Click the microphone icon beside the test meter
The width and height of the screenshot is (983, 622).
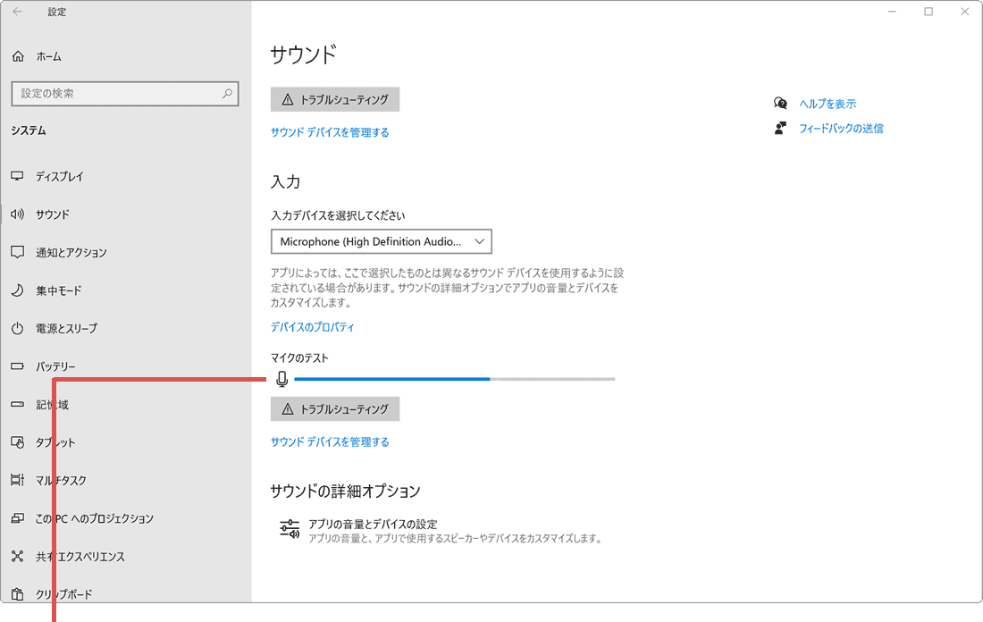tap(282, 378)
